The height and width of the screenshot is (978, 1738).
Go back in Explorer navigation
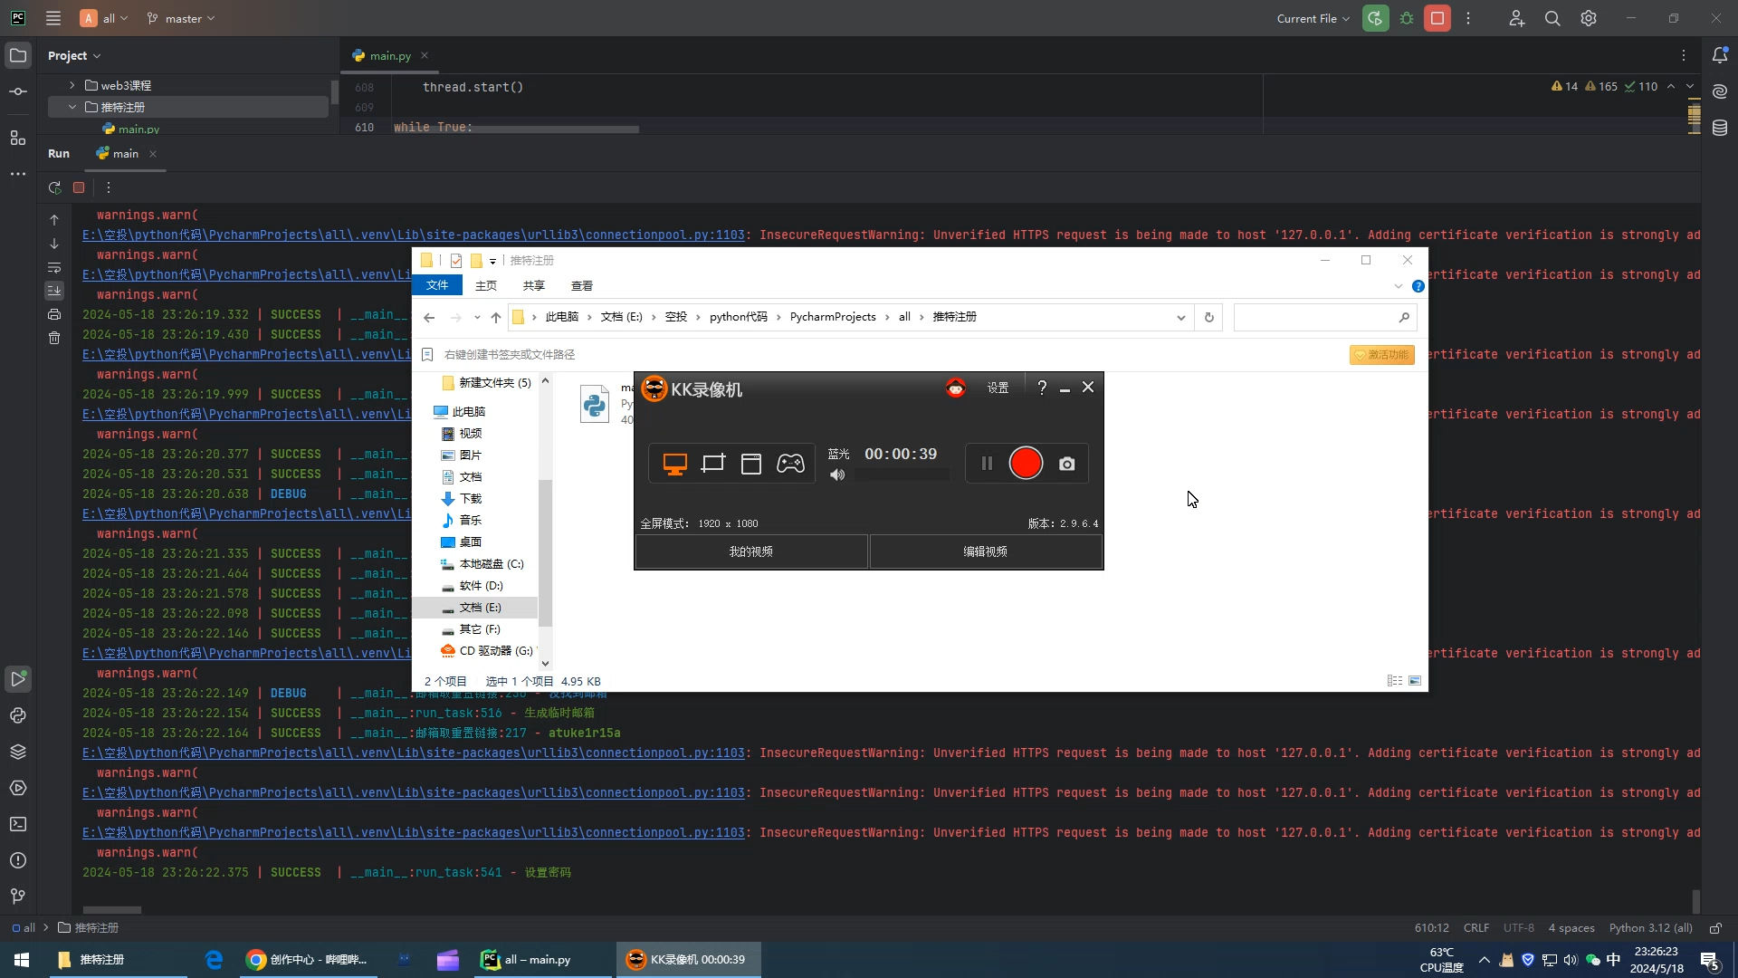click(429, 318)
